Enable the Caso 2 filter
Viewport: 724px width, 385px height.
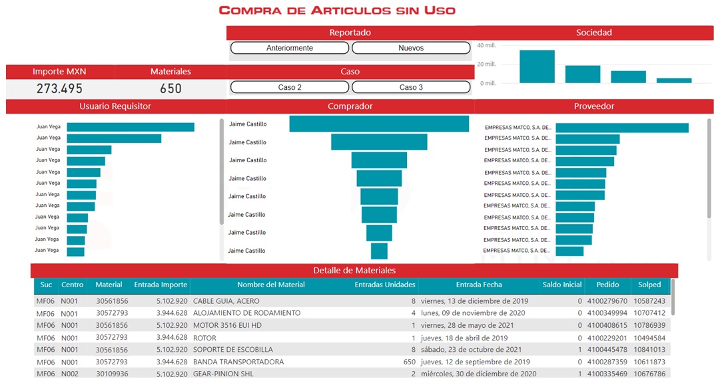click(289, 87)
